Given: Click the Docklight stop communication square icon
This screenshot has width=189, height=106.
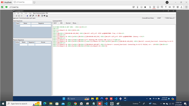Looking at the screenshot, I should tap(27, 16).
